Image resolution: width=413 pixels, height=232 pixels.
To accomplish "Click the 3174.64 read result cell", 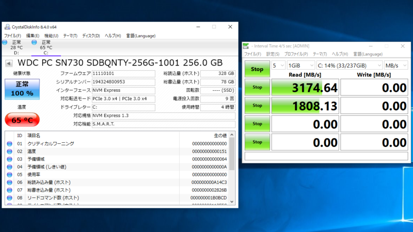I will (305, 87).
